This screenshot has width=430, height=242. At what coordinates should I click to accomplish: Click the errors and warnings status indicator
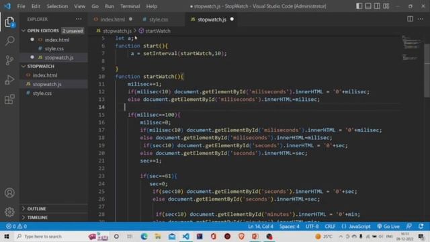tap(16, 227)
